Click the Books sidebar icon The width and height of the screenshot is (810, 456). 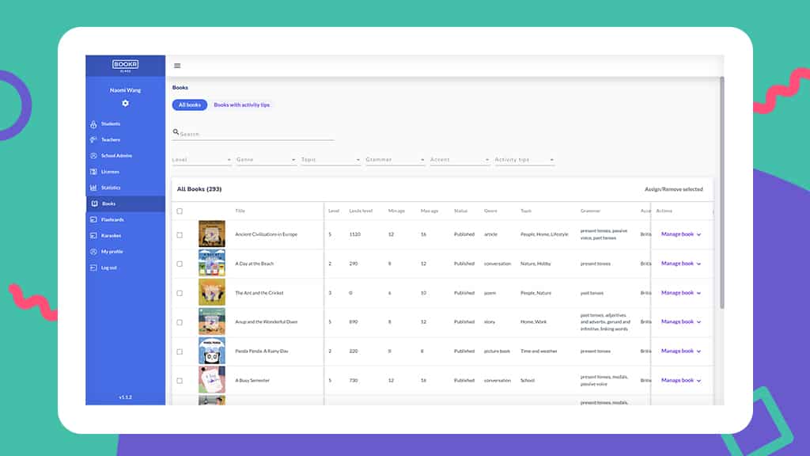(95, 203)
